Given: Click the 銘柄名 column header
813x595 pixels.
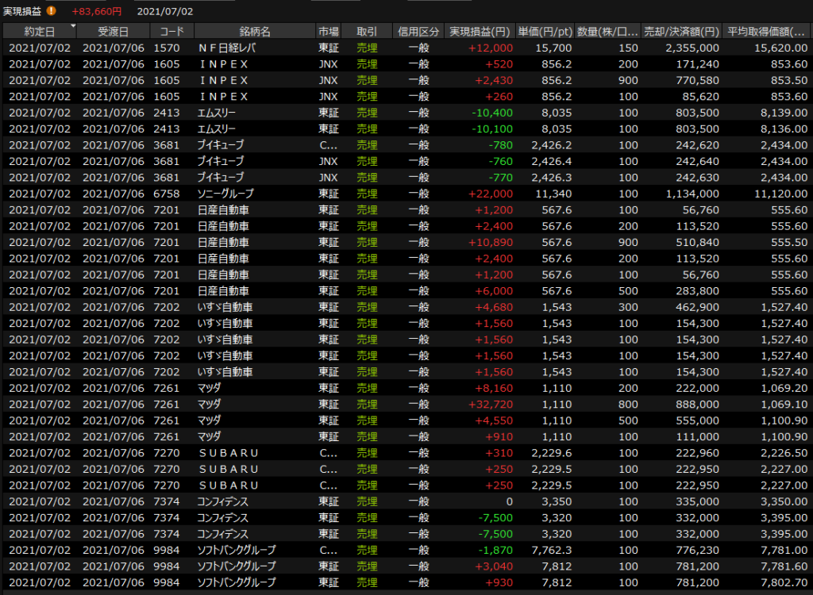Looking at the screenshot, I should point(254,32).
